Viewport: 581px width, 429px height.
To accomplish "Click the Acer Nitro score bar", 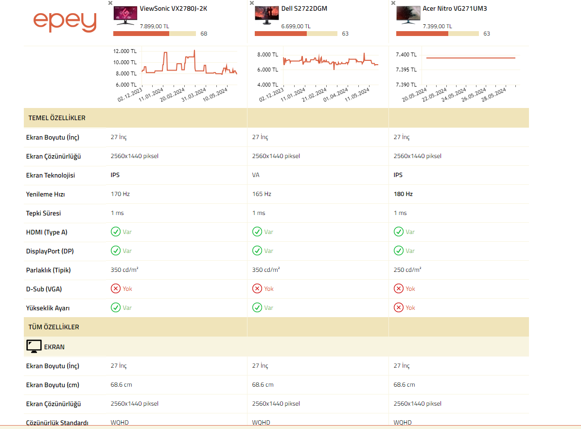I will pyautogui.click(x=438, y=34).
